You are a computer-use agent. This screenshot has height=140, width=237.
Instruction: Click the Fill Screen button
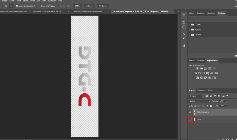tap(103, 6)
